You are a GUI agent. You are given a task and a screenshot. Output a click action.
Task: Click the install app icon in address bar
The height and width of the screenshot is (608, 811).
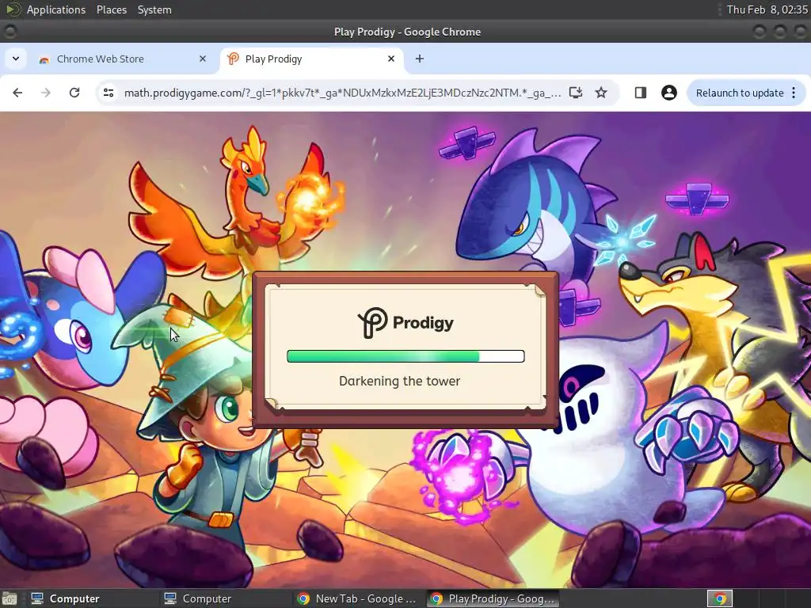[x=576, y=93]
